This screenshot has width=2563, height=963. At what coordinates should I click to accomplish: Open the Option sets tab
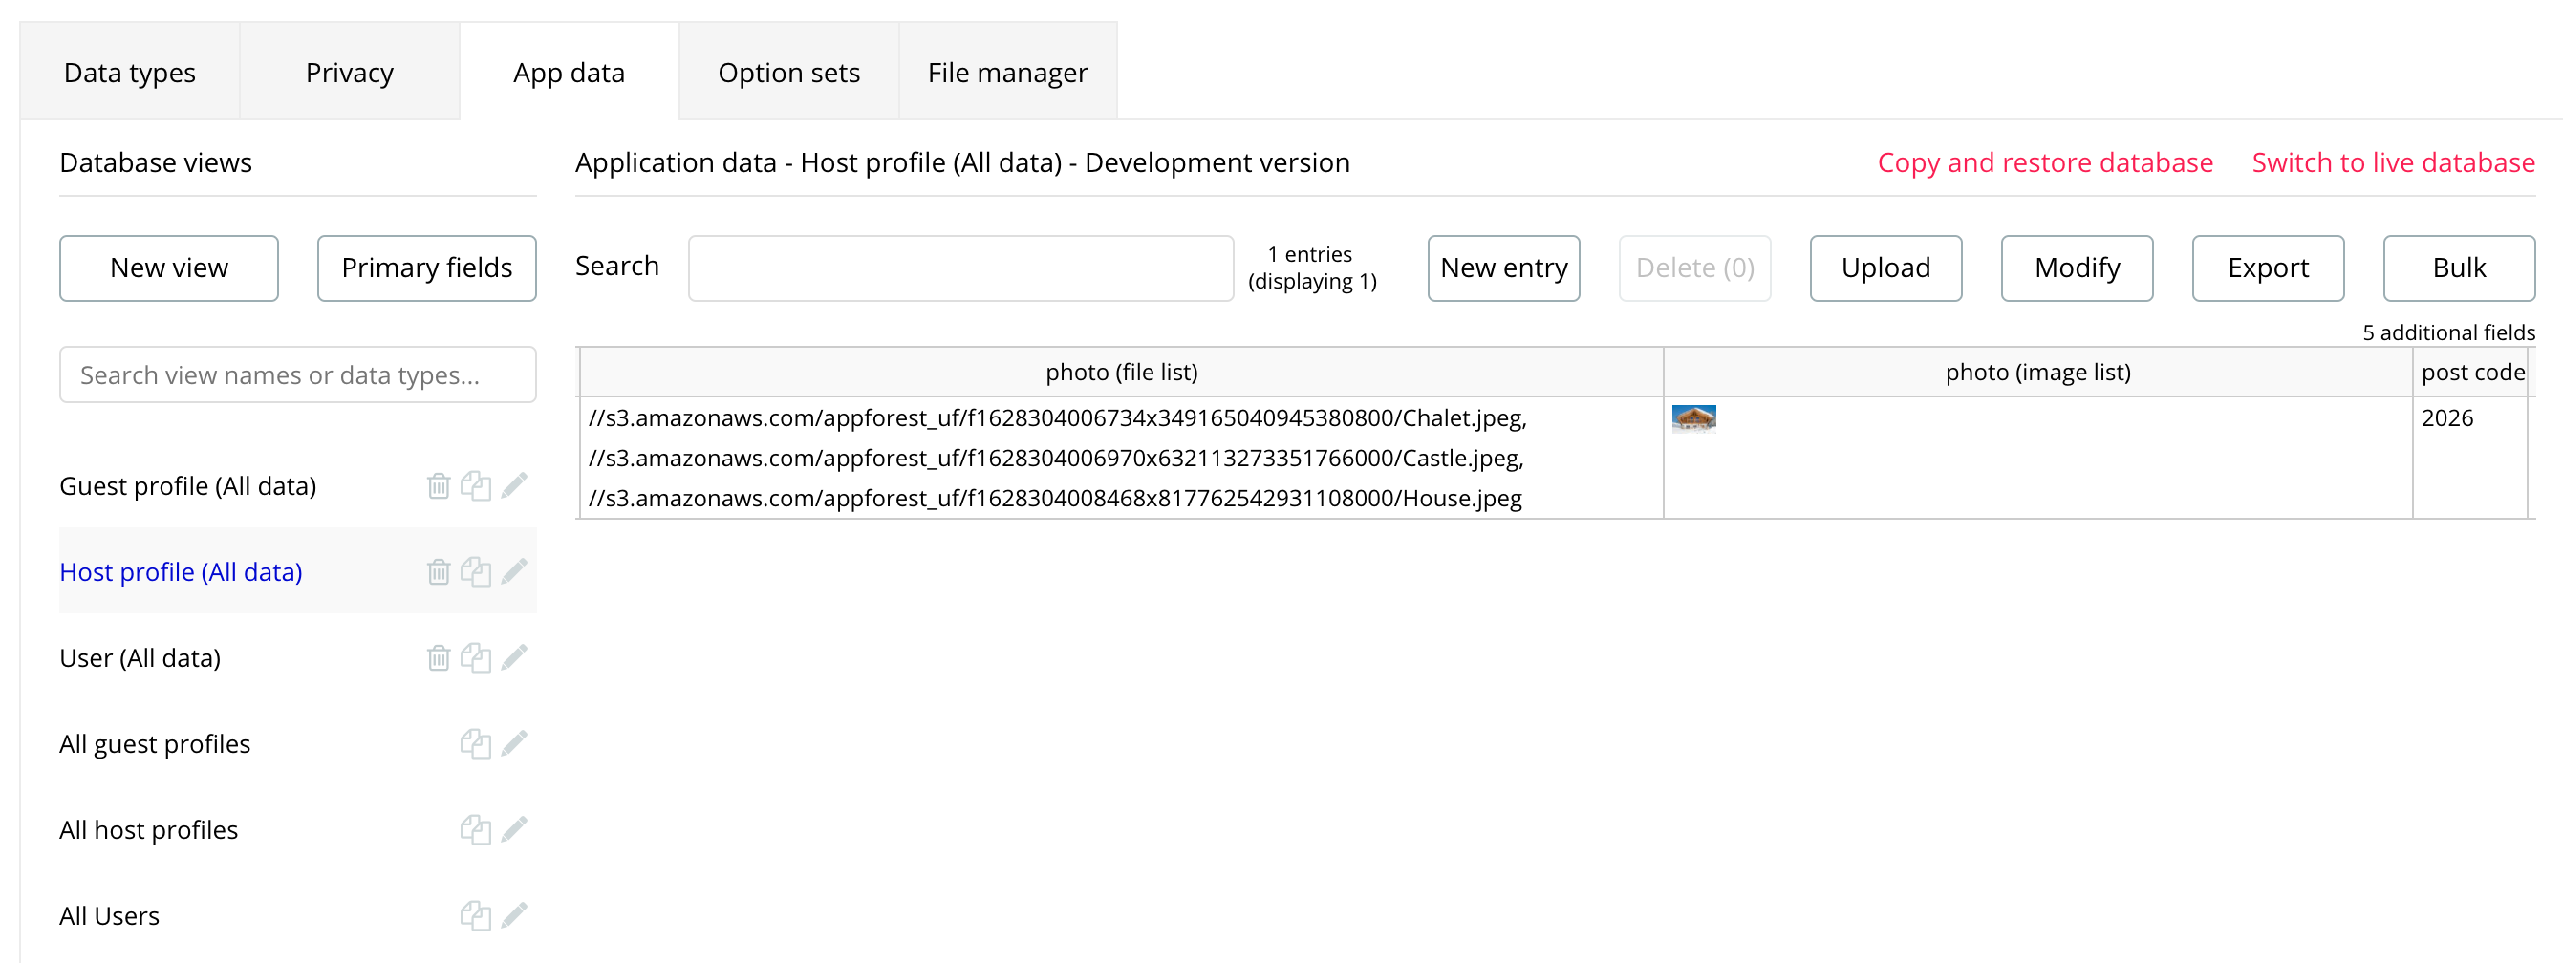(788, 73)
